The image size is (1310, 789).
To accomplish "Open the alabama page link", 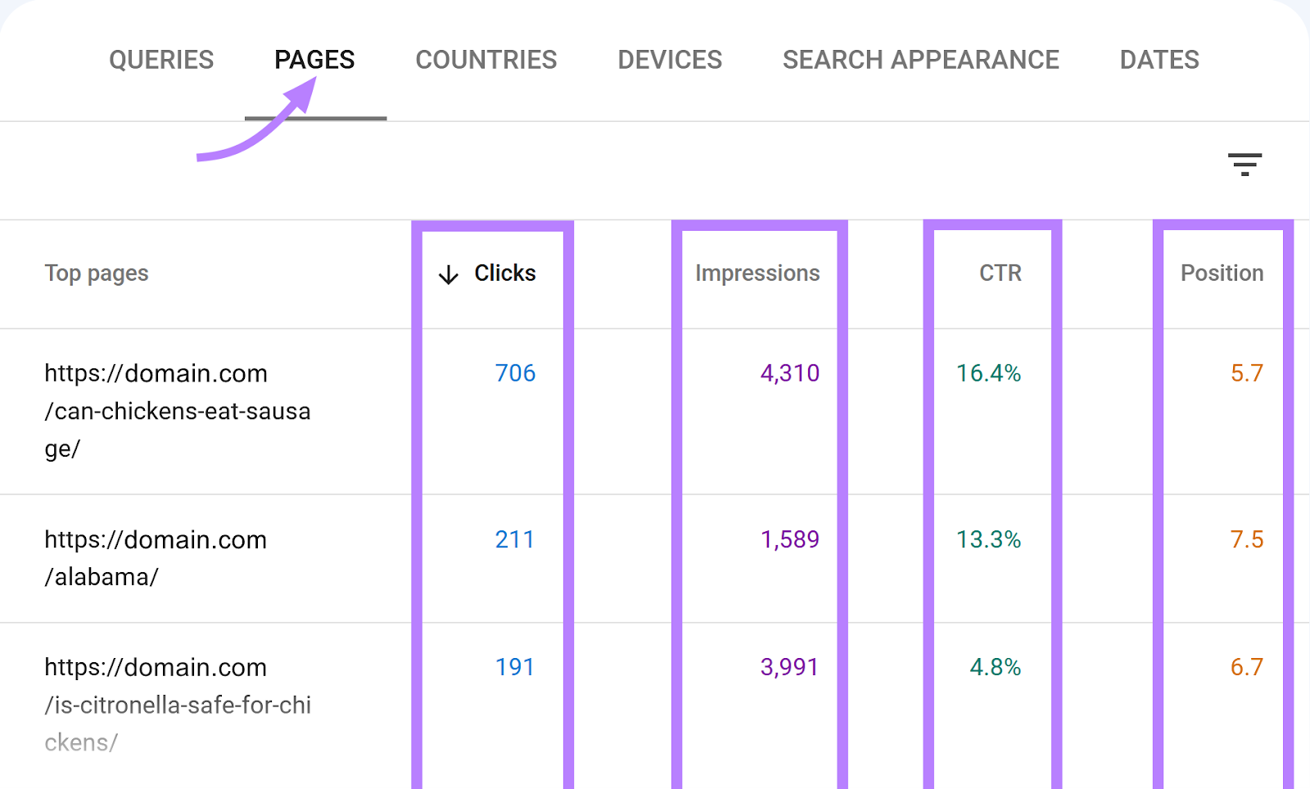I will pos(156,558).
